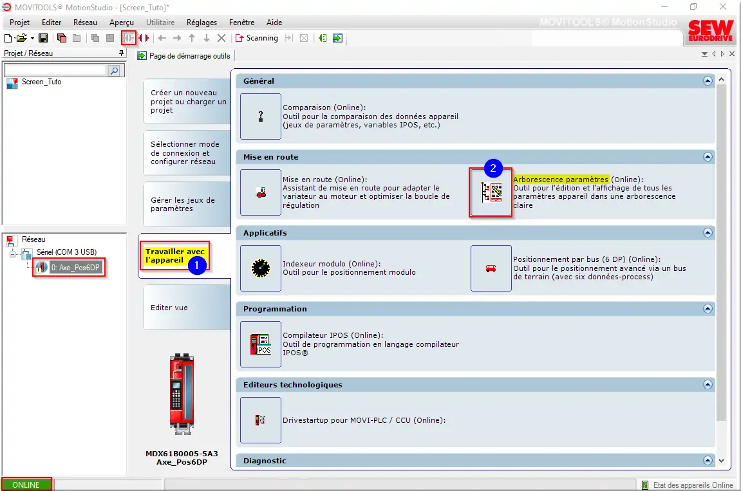
Task: Open the Réglages menu
Action: 202,23
